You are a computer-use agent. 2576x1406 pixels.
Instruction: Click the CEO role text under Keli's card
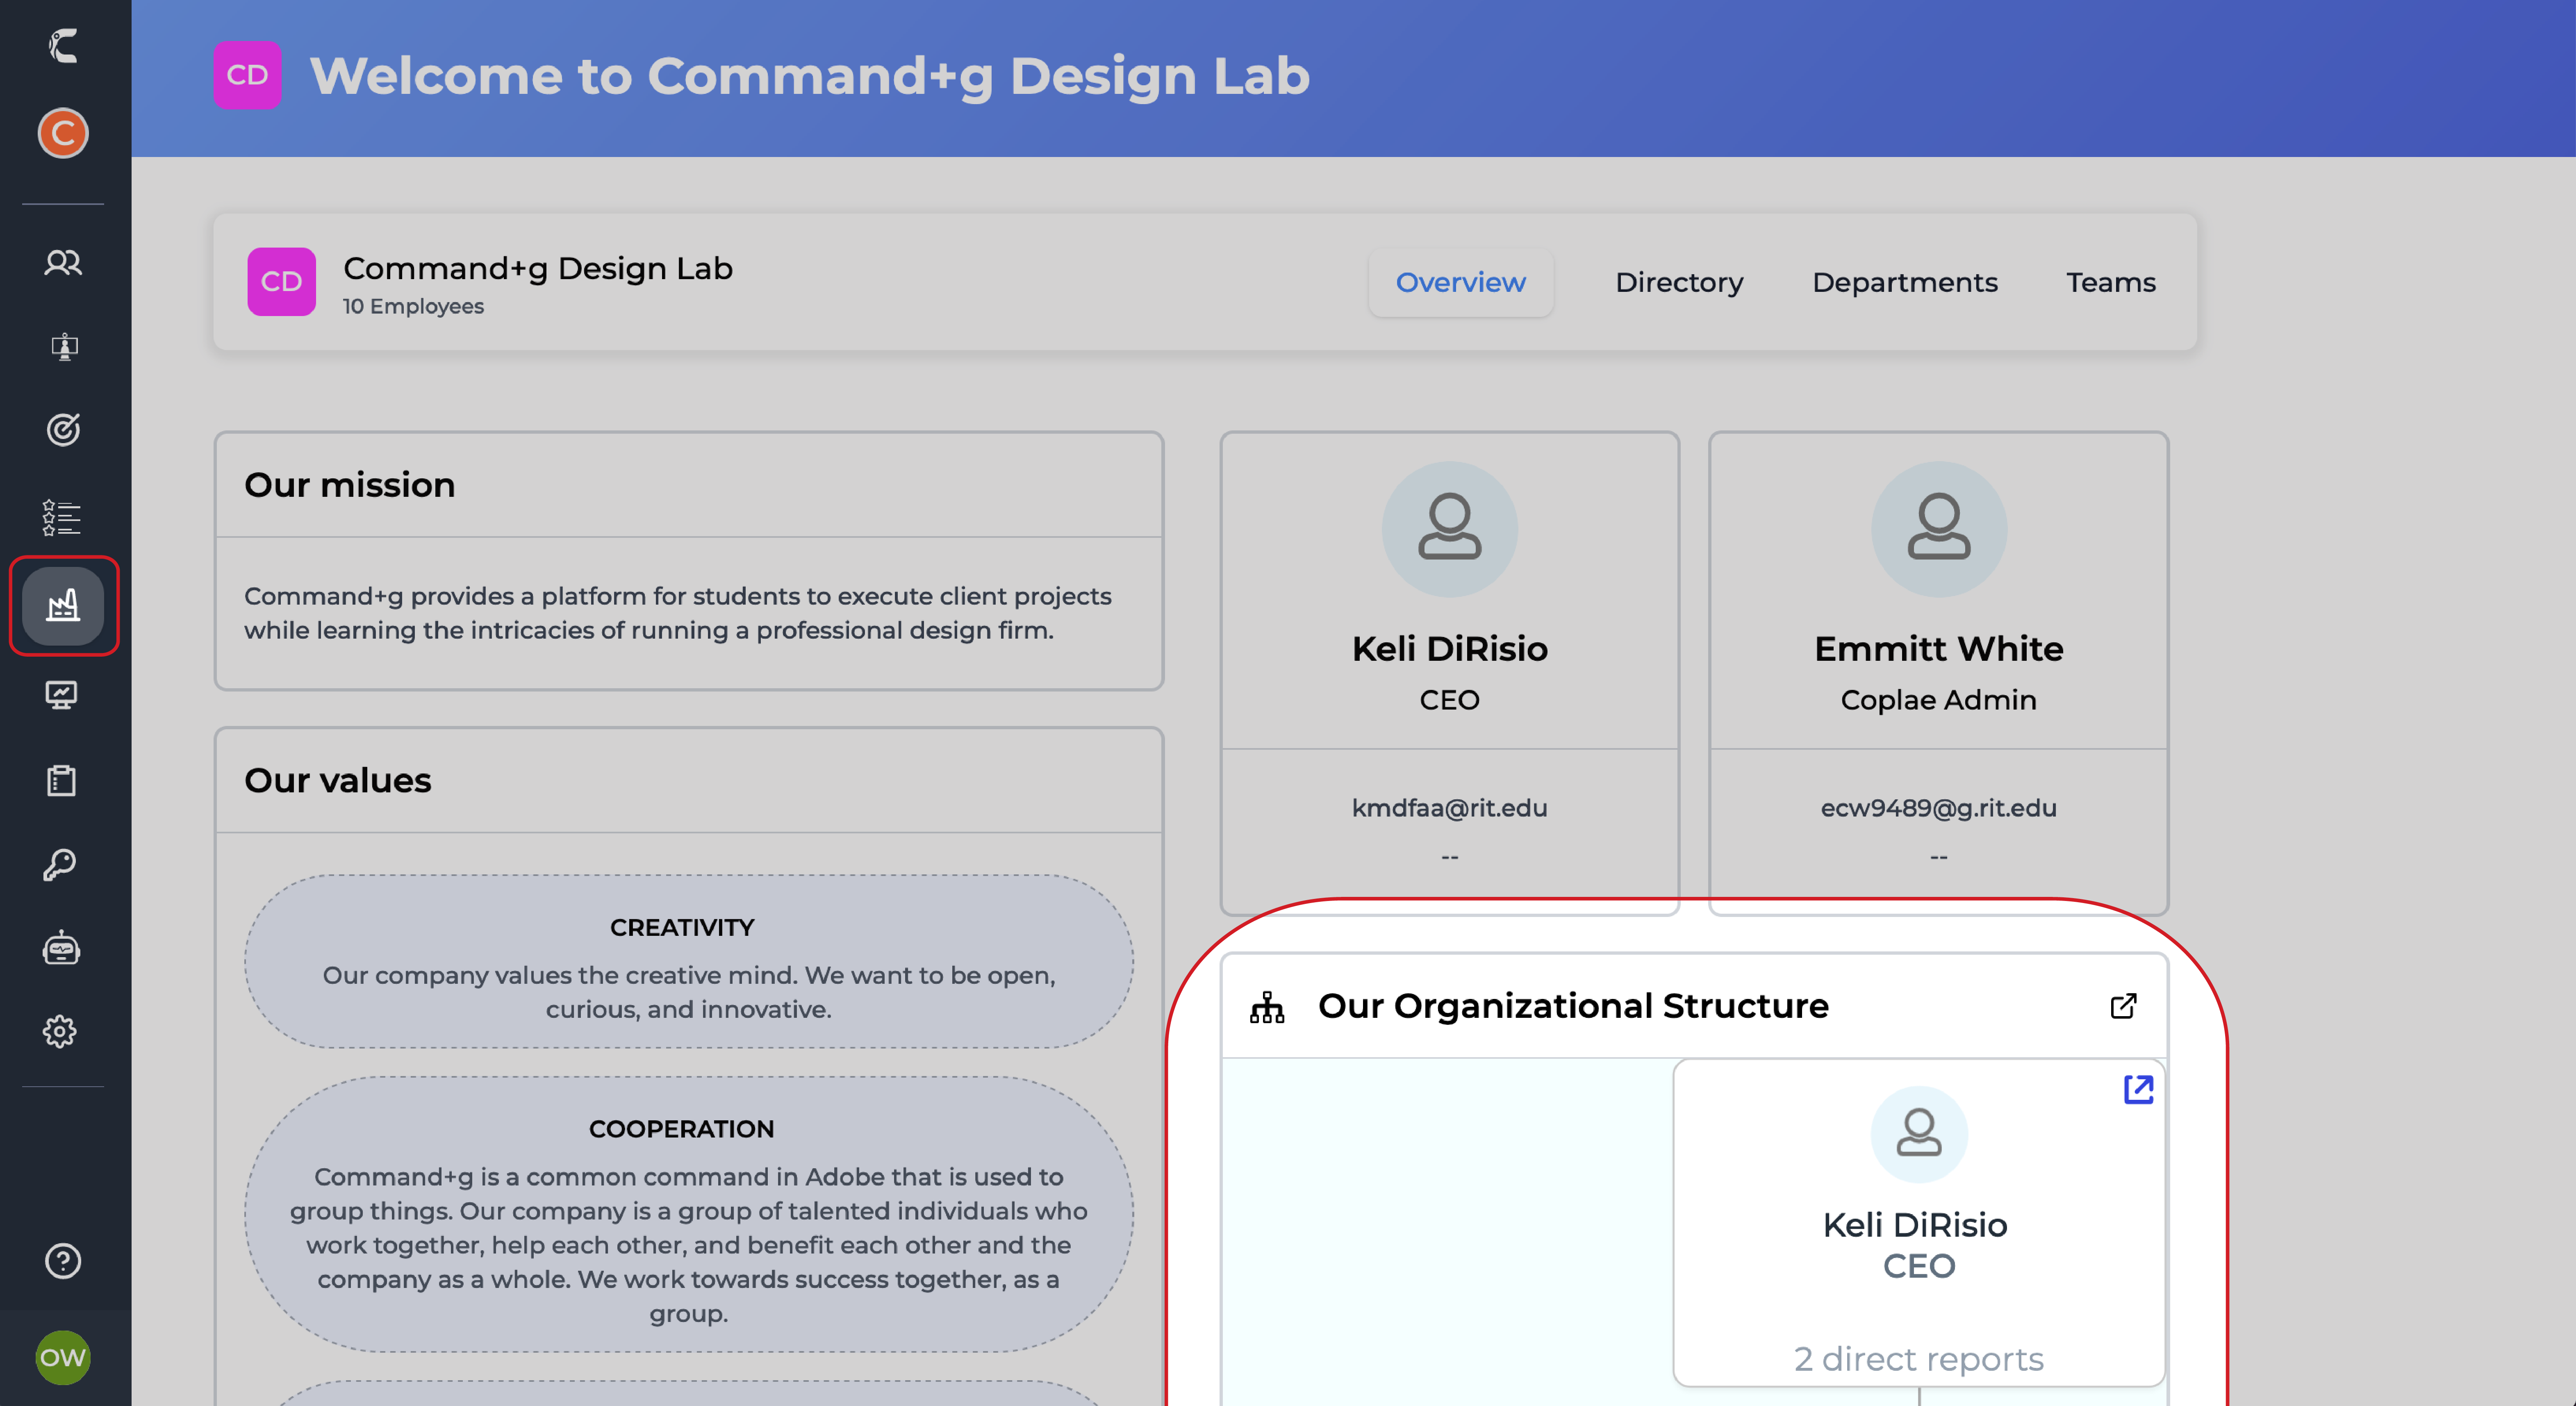coord(1449,700)
